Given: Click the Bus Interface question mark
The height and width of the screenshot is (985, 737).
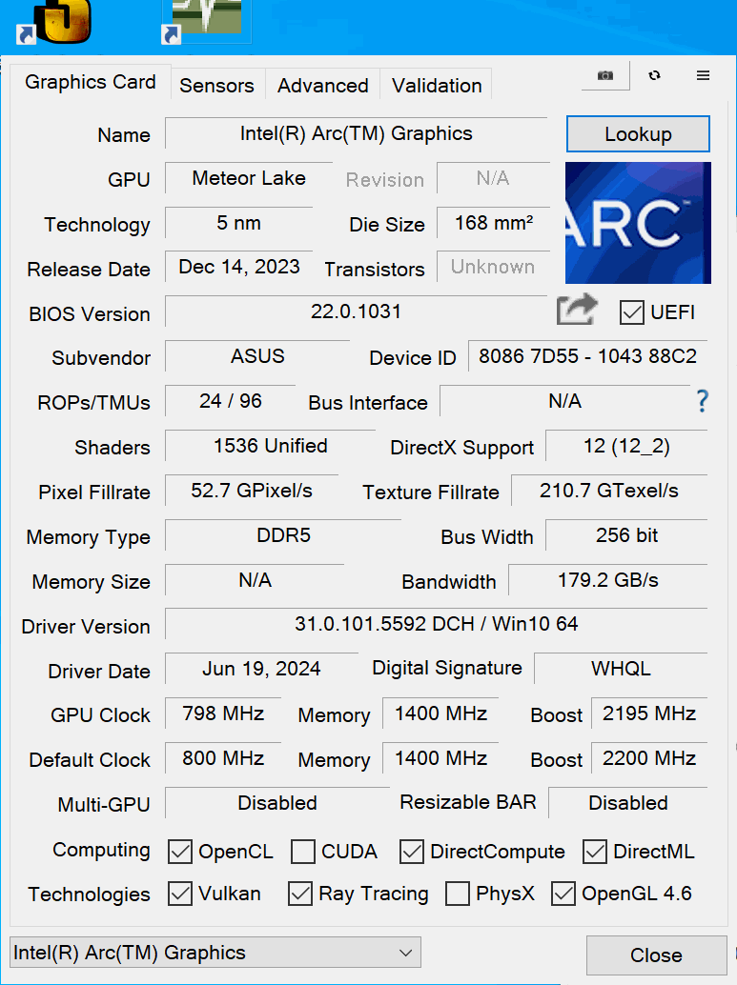Looking at the screenshot, I should click(x=702, y=401).
